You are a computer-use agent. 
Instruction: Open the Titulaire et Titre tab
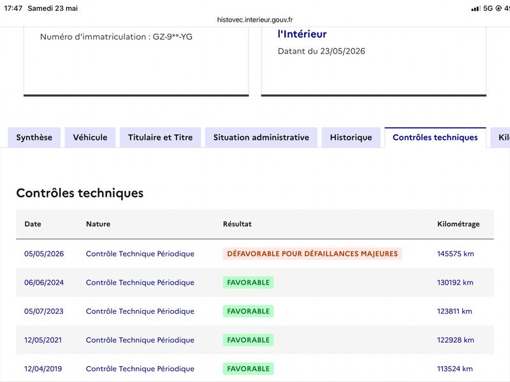[x=161, y=138]
